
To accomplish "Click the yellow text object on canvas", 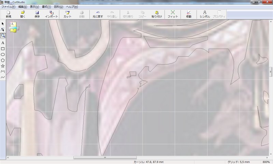I will click(14, 27).
